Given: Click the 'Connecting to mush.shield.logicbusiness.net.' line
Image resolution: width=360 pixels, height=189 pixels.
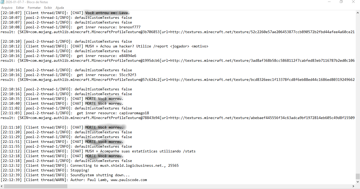Looking at the screenshot, I should click(x=90, y=165).
